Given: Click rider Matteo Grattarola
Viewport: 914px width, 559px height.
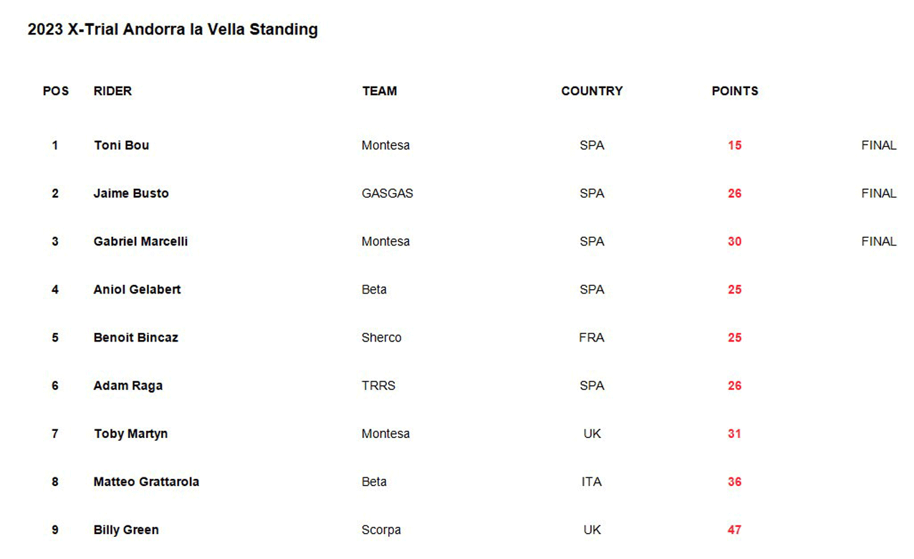Looking at the screenshot, I should (146, 482).
